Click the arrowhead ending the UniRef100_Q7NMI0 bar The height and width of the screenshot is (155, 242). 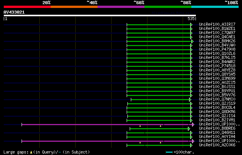190,100
